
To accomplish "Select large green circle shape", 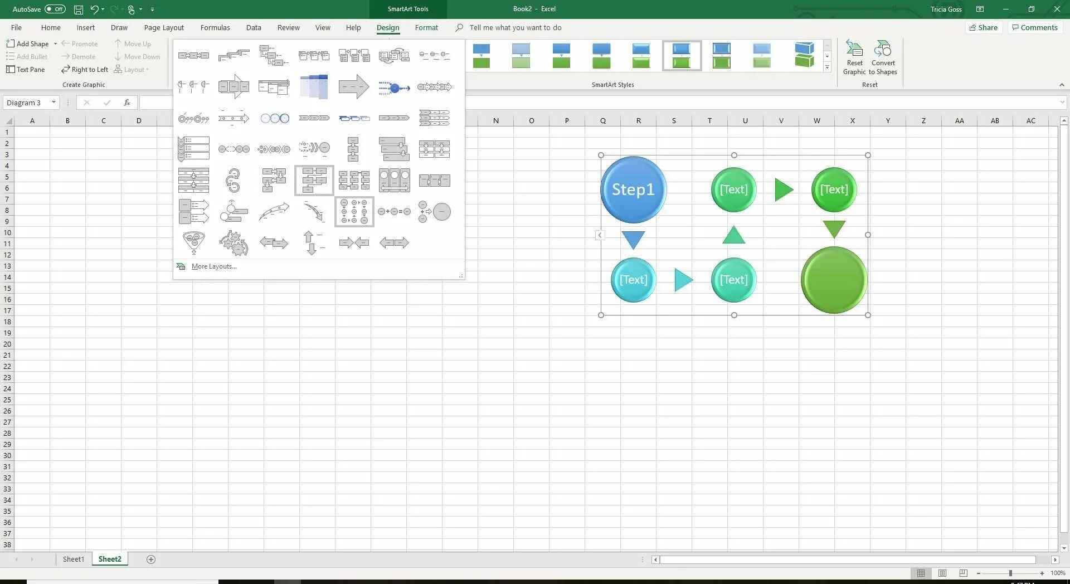I will (x=834, y=280).
